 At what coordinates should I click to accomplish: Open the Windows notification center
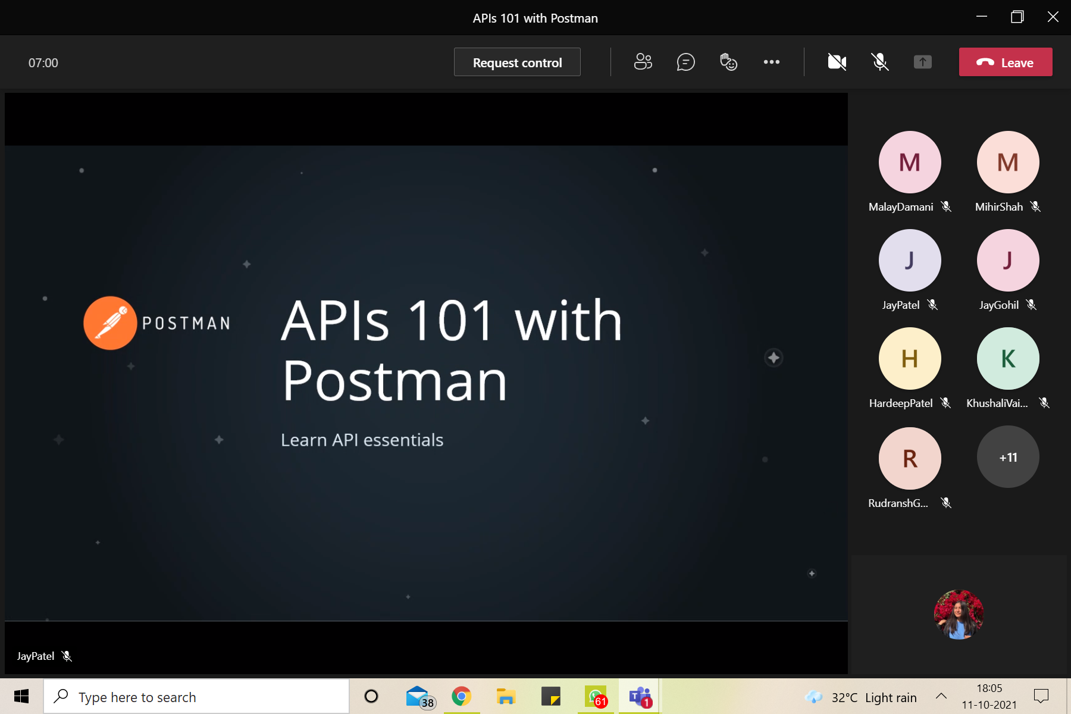tap(1041, 696)
